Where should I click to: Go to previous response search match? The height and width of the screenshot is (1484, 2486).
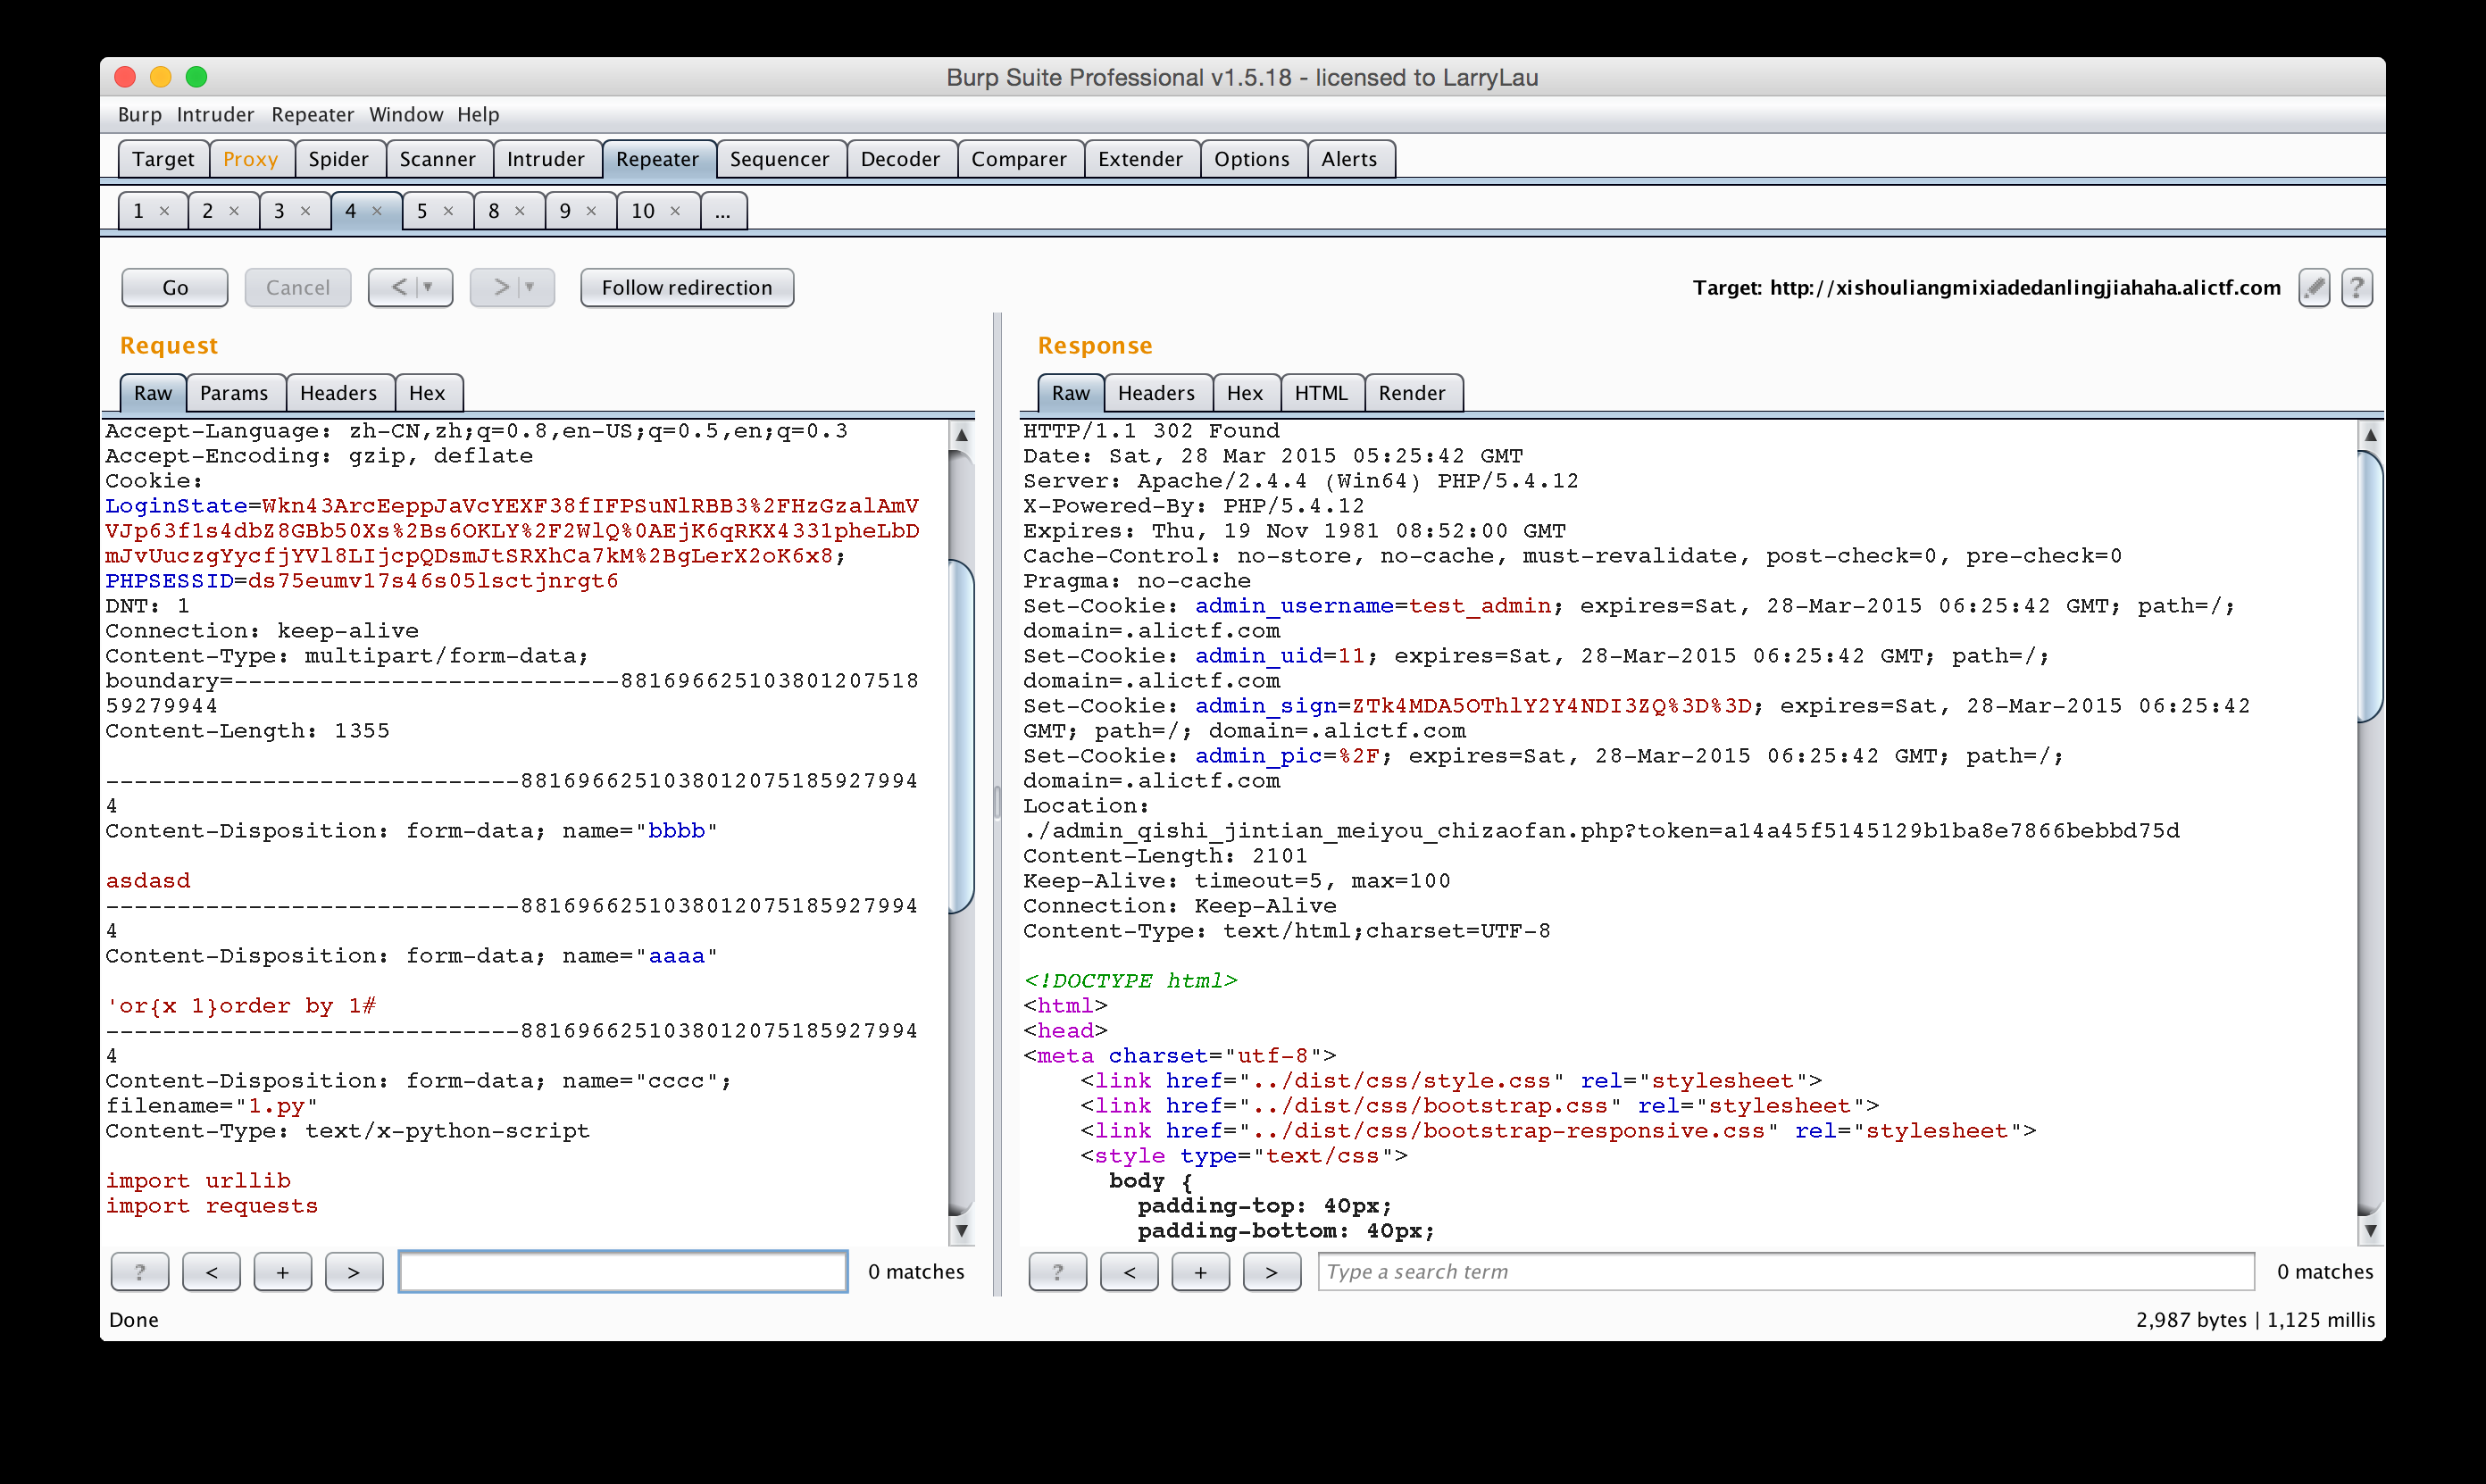[1130, 1272]
